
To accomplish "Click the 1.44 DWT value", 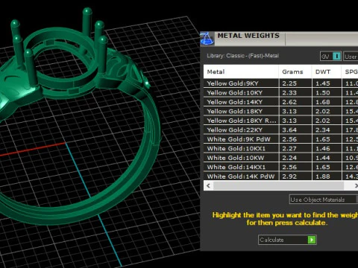I will click(323, 158).
